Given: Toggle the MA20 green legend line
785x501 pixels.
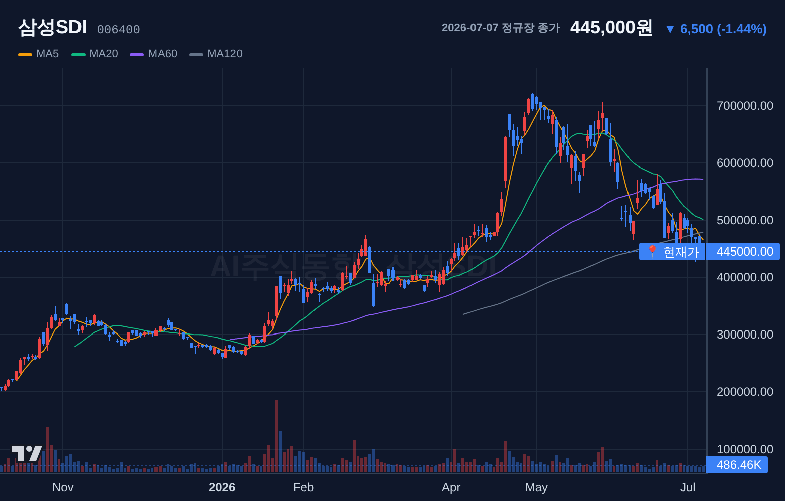Looking at the screenshot, I should click(x=78, y=54).
